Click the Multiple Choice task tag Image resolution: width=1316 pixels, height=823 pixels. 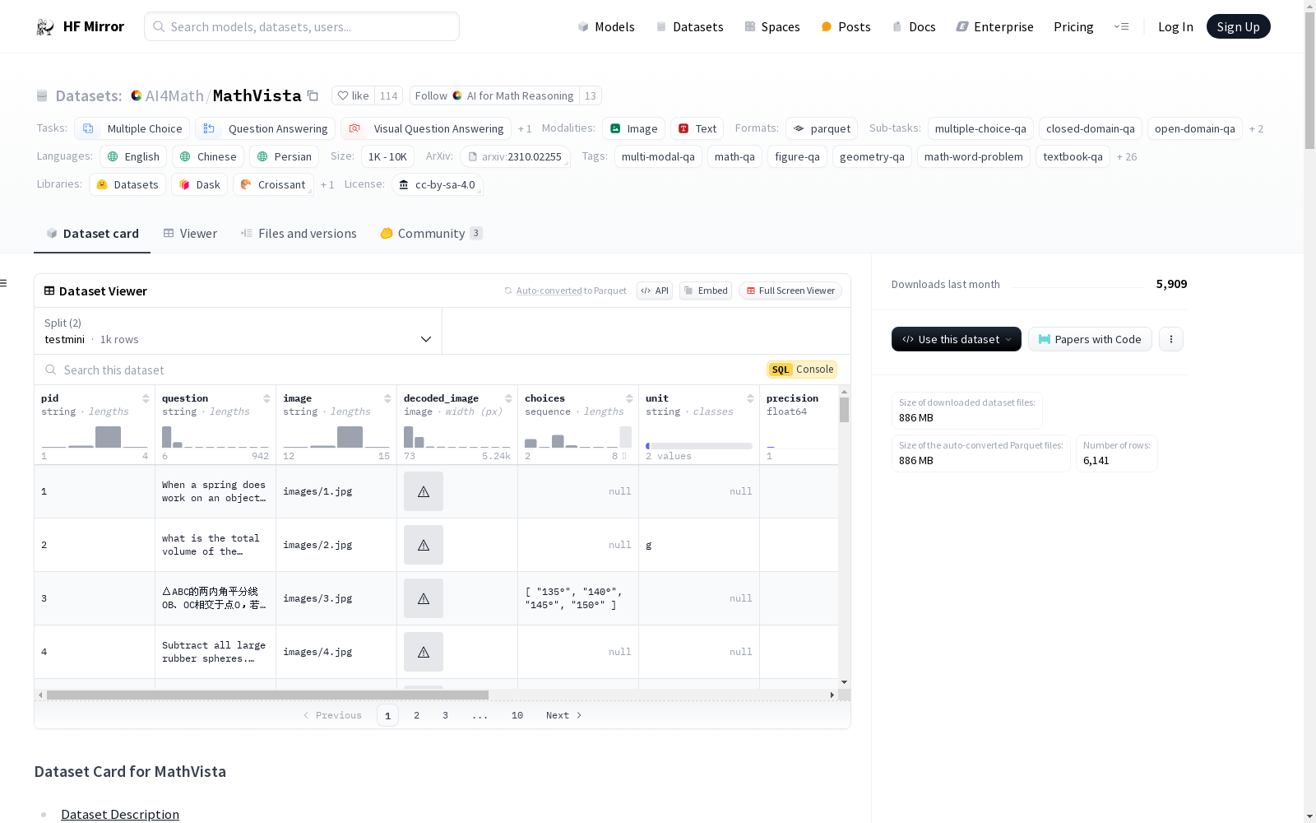click(x=132, y=128)
